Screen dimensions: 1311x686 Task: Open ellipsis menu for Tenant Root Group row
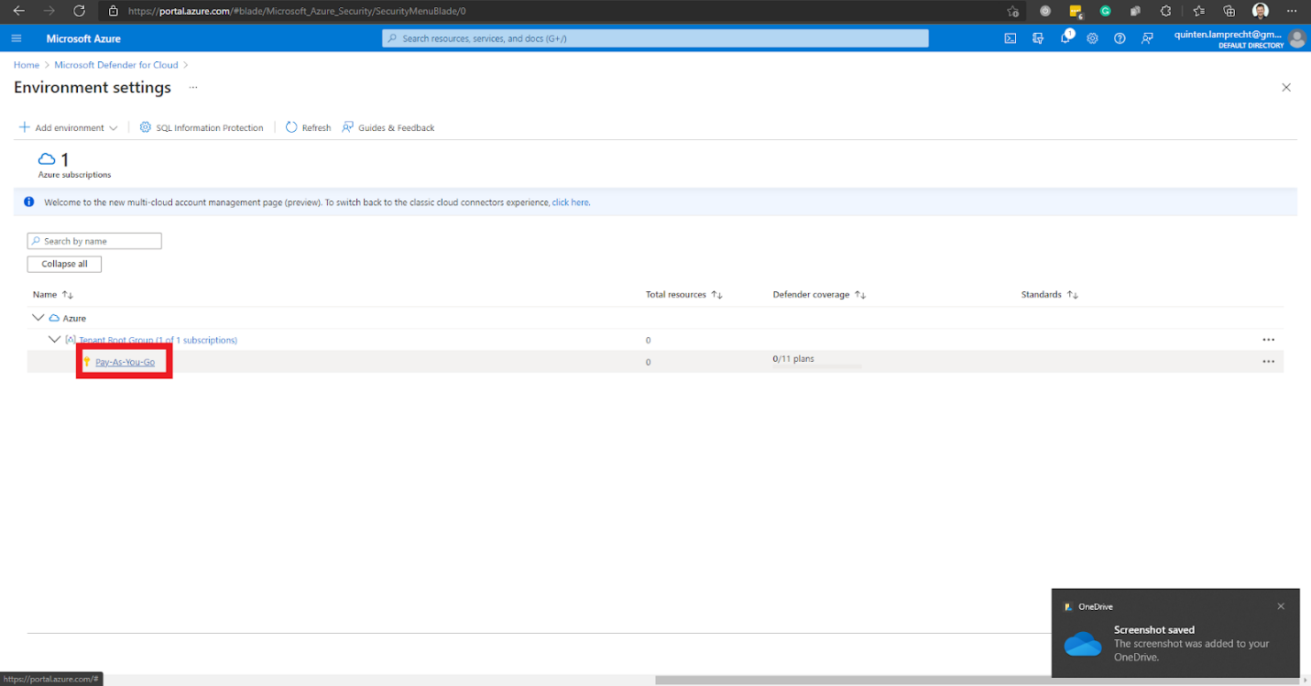coord(1268,340)
